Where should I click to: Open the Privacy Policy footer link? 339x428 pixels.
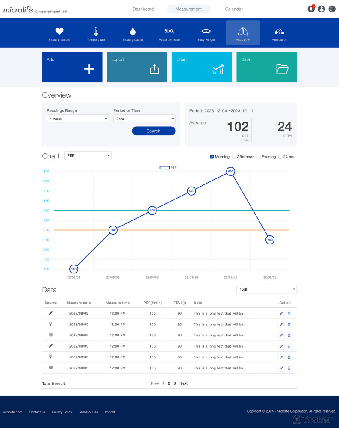(x=62, y=412)
